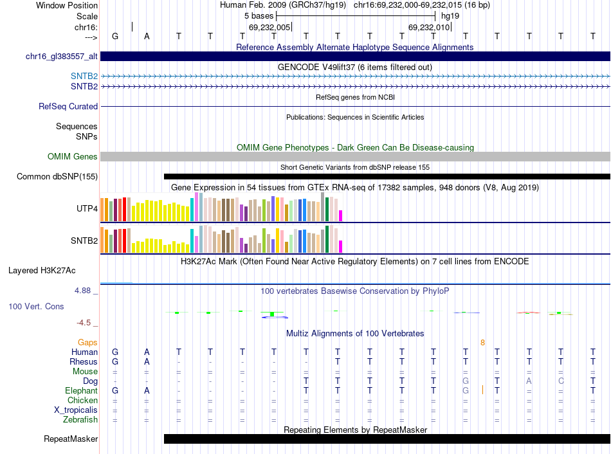Click Repeating Elements by RepeatMasker title

[356, 430]
